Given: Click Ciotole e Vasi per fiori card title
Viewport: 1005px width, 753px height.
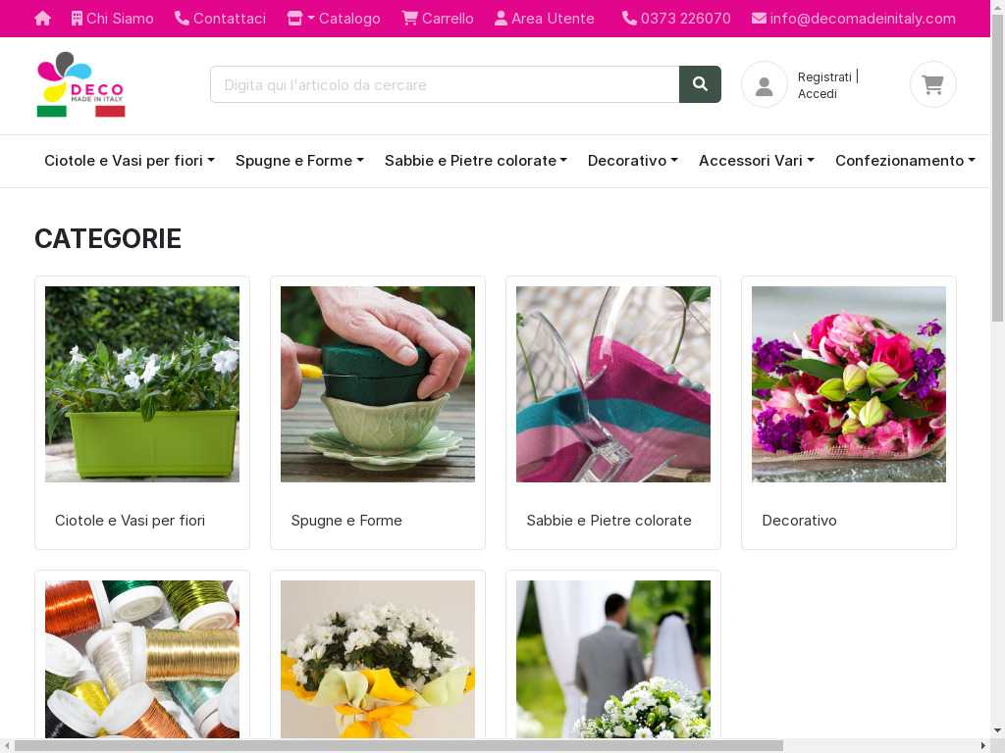Looking at the screenshot, I should coord(131,521).
